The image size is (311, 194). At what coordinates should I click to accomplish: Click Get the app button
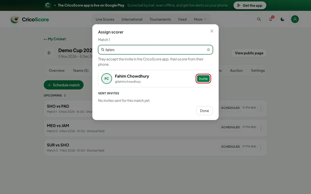[x=250, y=5]
